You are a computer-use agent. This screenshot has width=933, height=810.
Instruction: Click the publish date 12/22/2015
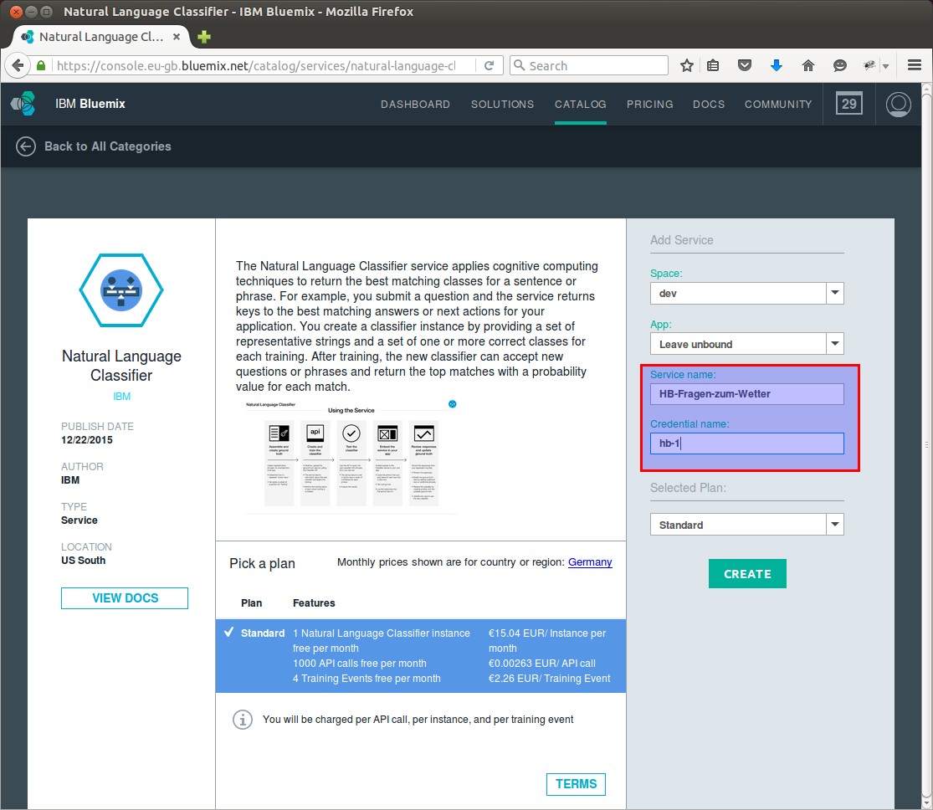click(x=87, y=440)
